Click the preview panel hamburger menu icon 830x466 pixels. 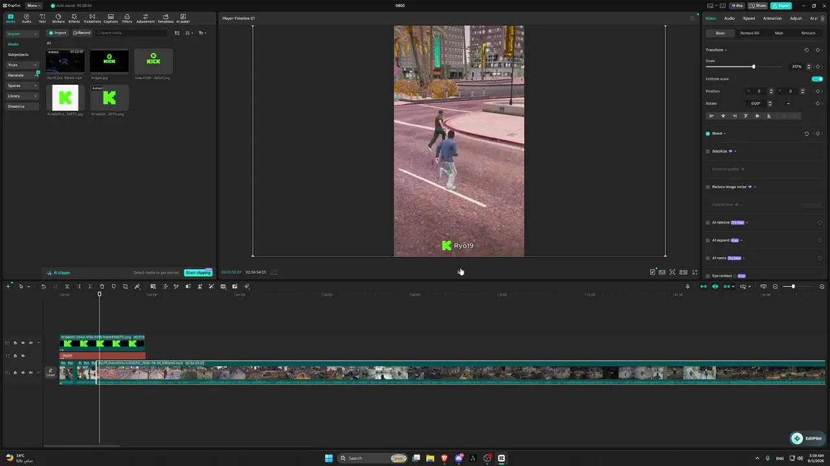[x=692, y=18]
